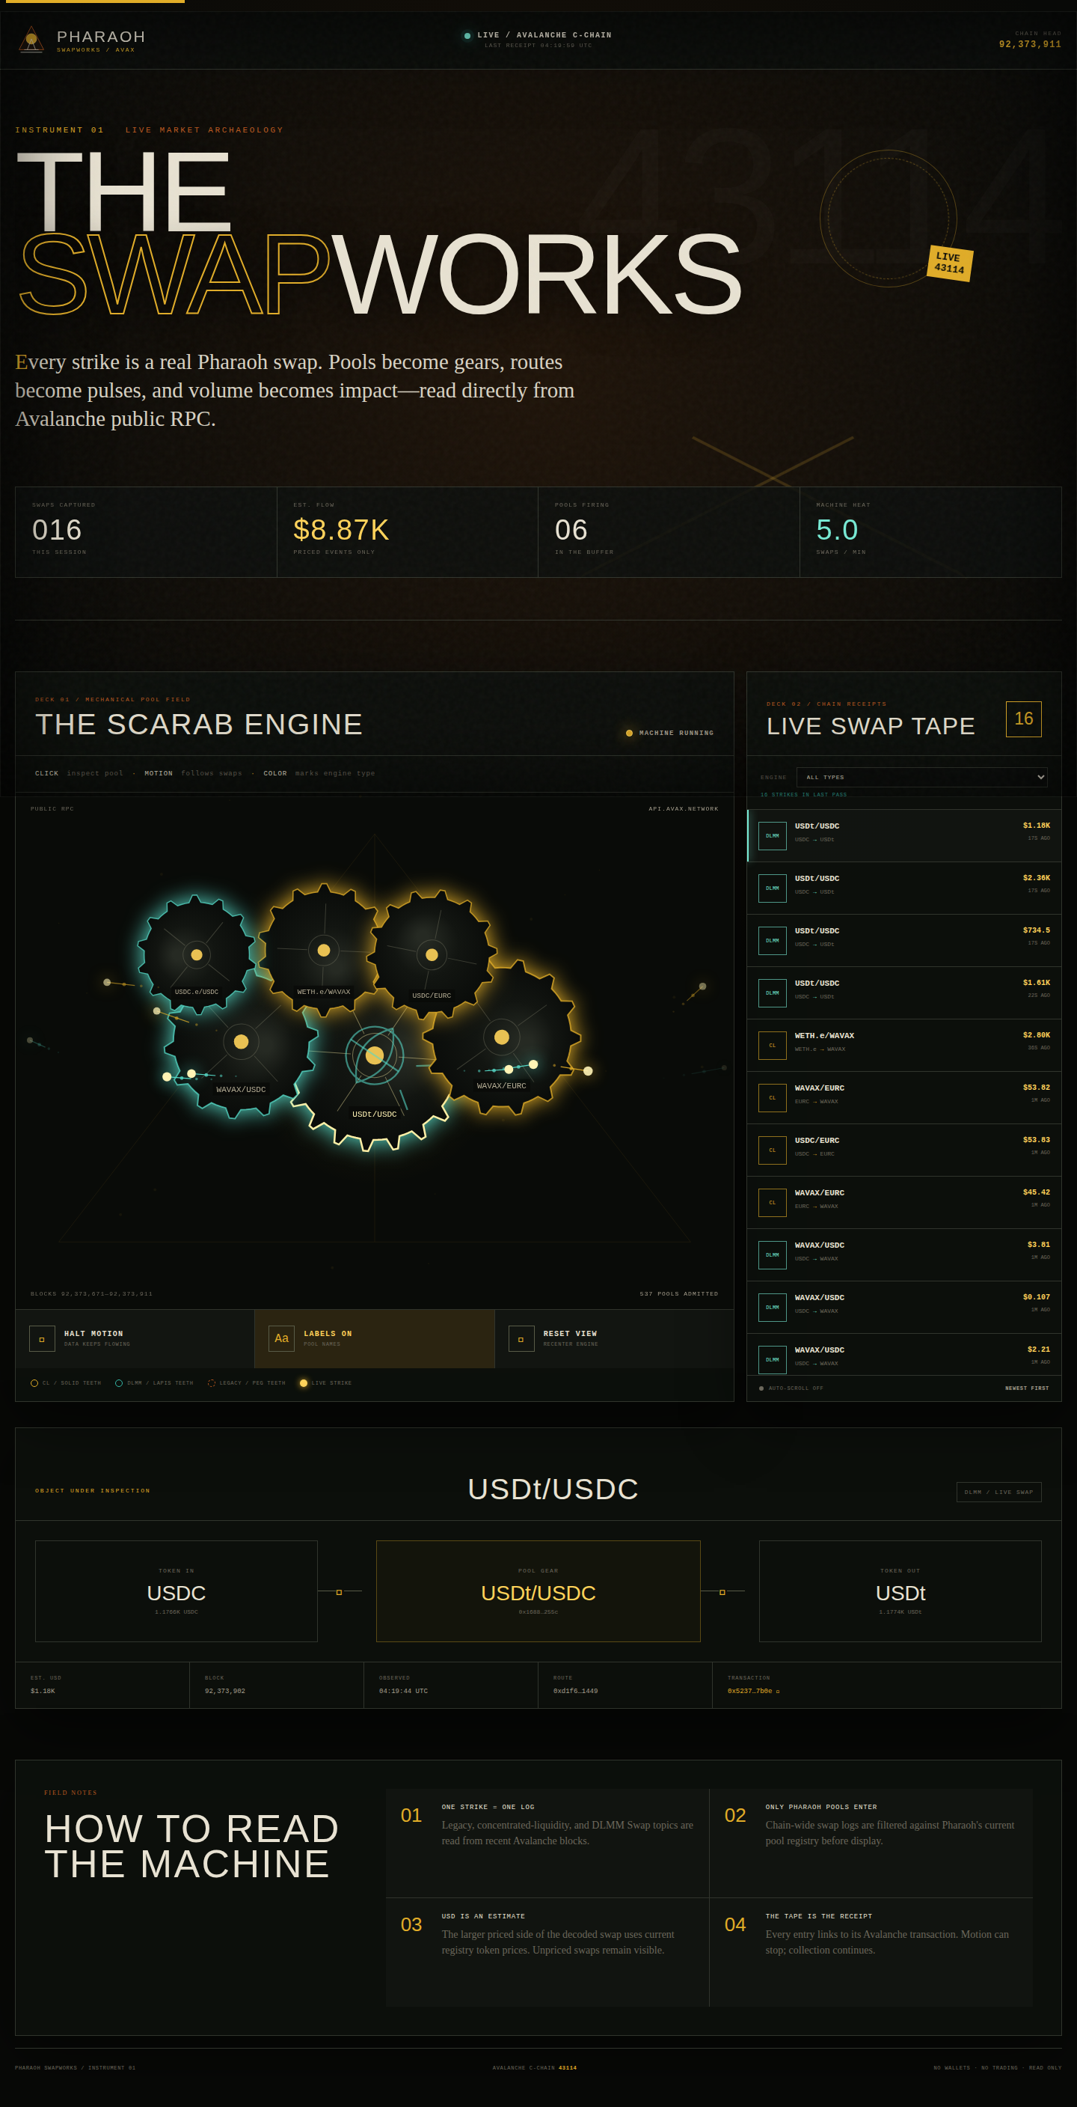The image size is (1077, 2107).
Task: Click the Live Strike legend dot
Action: [x=303, y=1383]
